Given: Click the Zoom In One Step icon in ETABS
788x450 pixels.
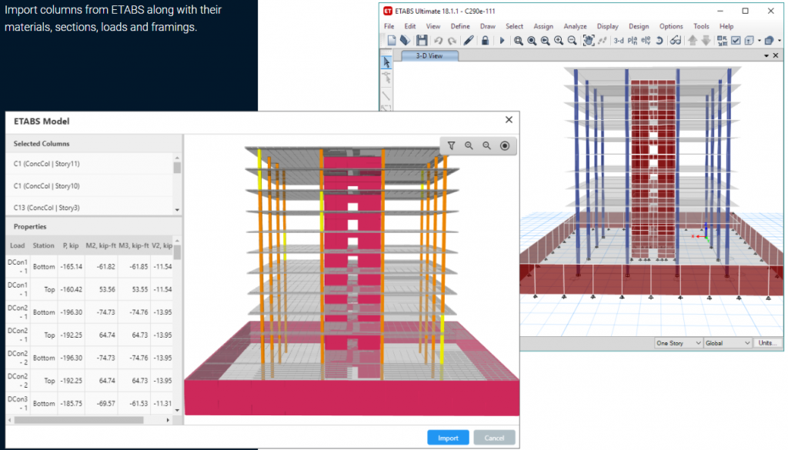Looking at the screenshot, I should pyautogui.click(x=559, y=41).
